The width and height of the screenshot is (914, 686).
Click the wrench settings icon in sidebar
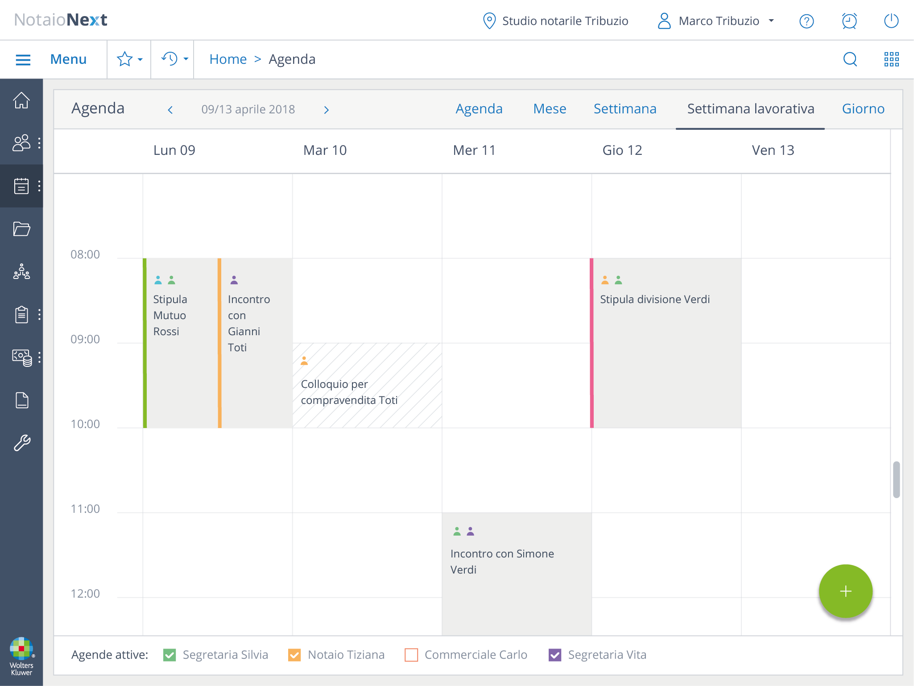tap(21, 443)
